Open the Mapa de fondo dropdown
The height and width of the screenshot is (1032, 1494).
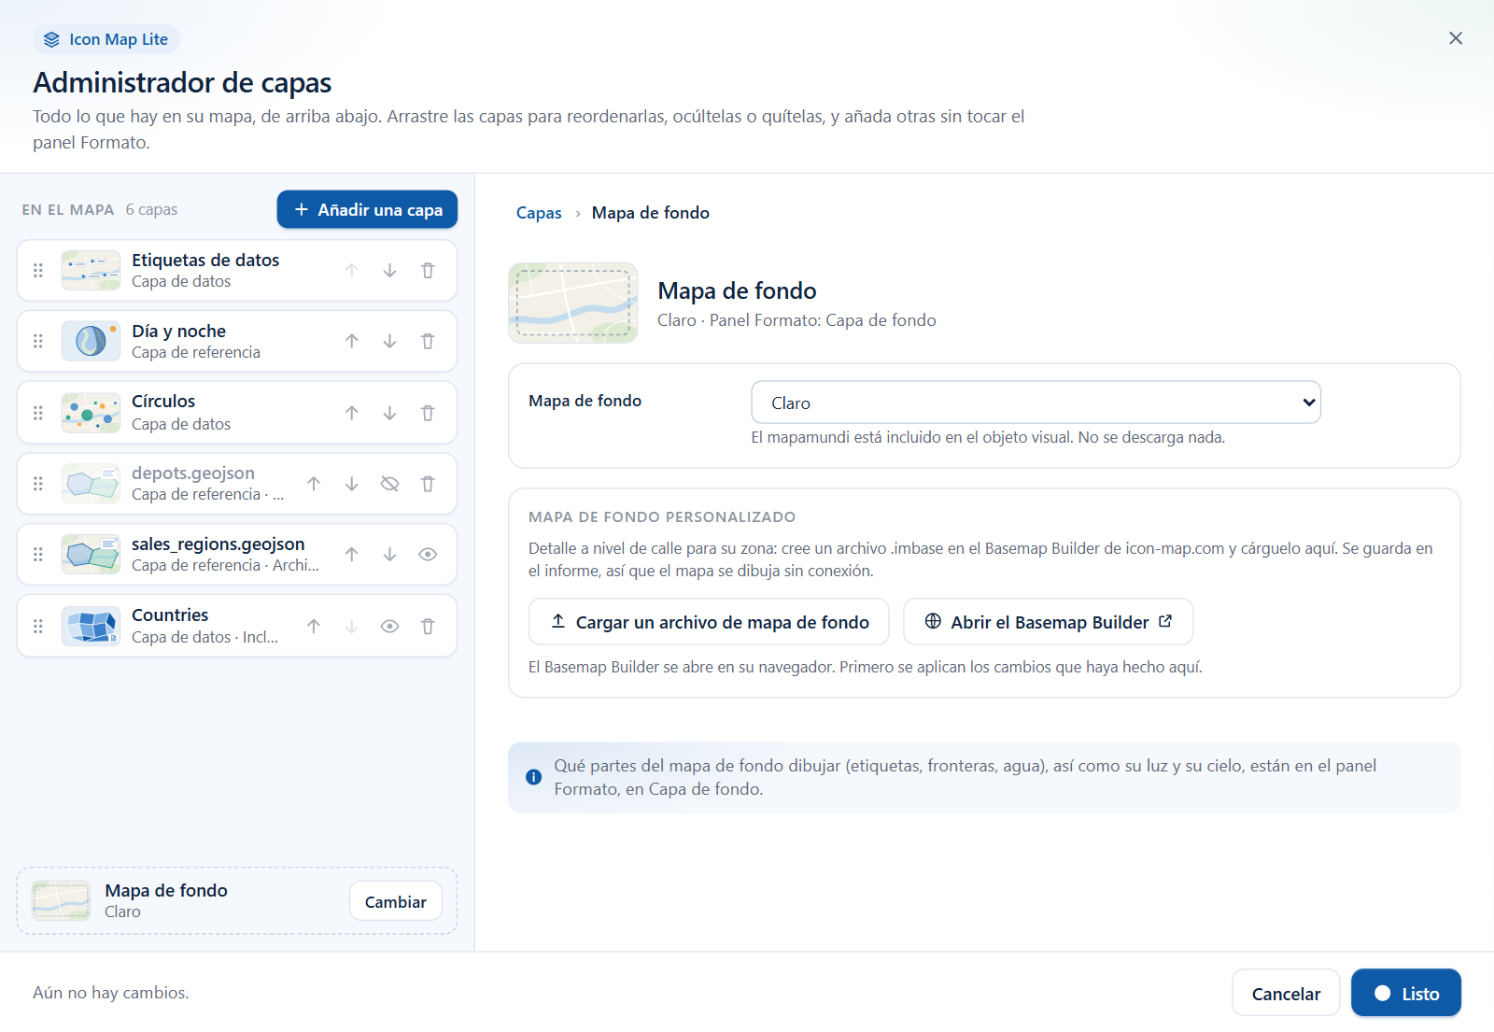pos(1036,403)
